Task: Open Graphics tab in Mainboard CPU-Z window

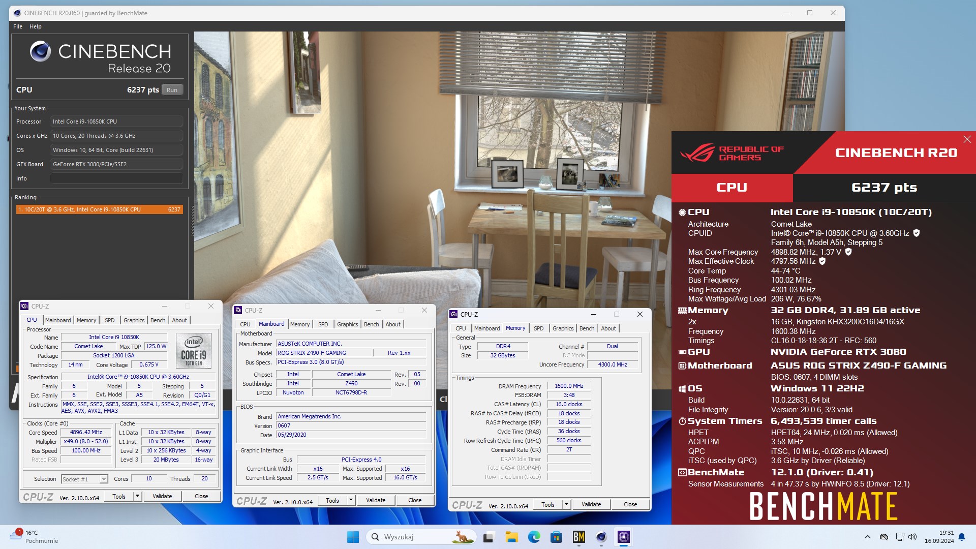Action: (x=348, y=324)
